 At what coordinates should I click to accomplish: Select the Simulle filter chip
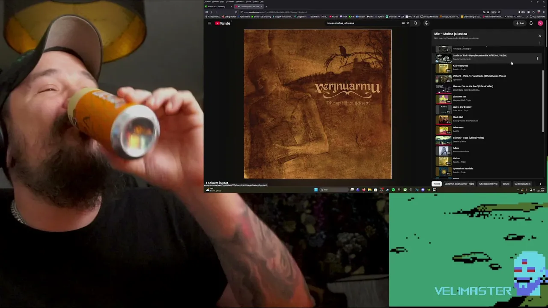pos(506,184)
